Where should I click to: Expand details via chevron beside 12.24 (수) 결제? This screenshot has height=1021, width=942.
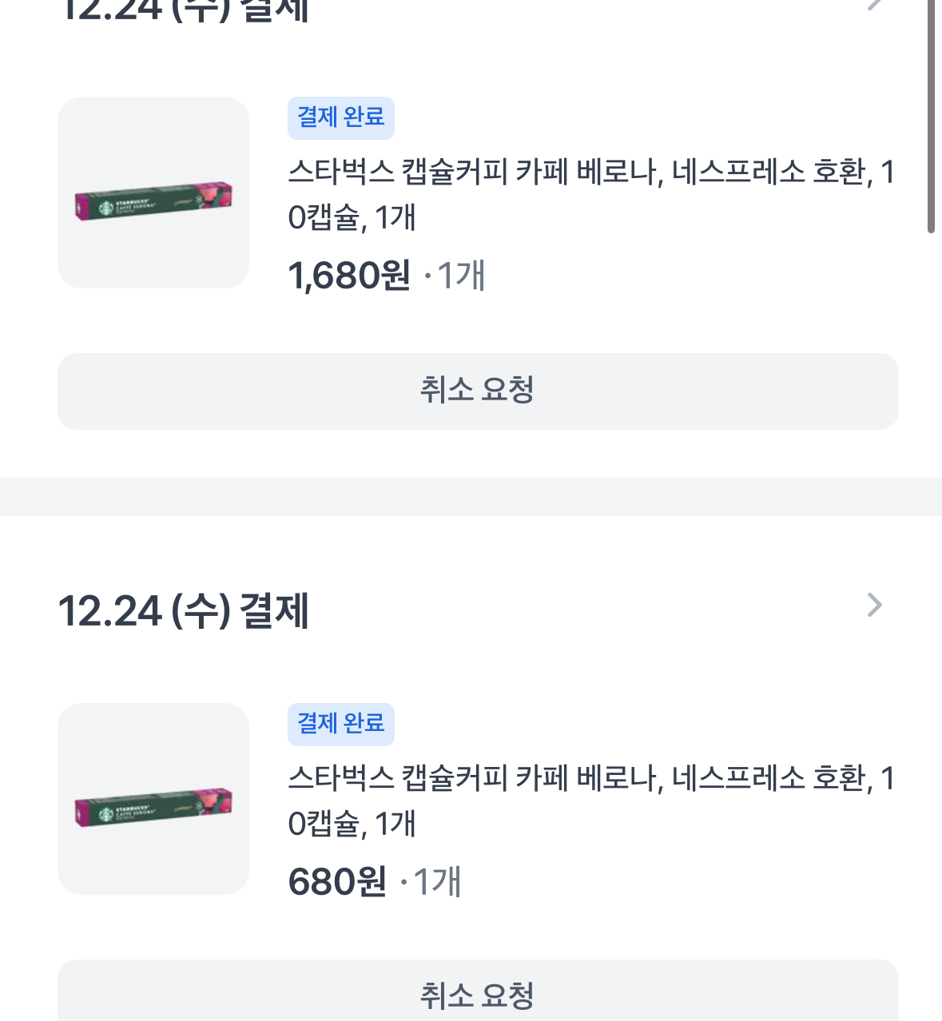875,606
